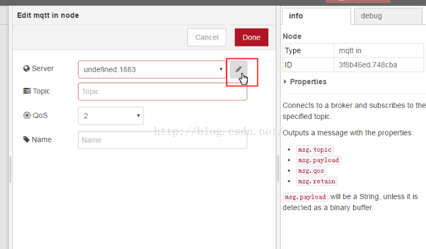The height and width of the screenshot is (249, 426).
Task: Click msg.payload in the bullet list
Action: (318, 160)
